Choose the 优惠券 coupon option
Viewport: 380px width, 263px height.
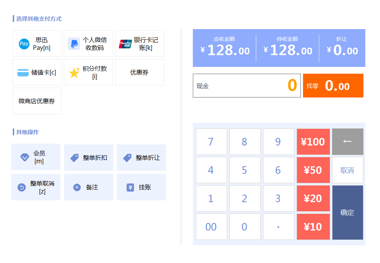click(x=140, y=72)
